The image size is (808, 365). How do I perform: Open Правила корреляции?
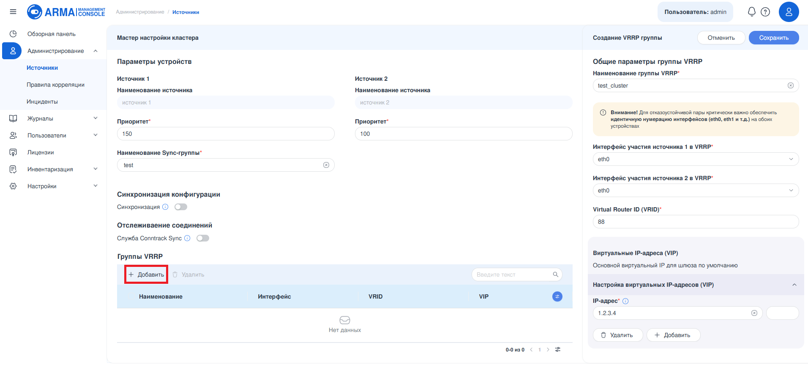pyautogui.click(x=55, y=85)
